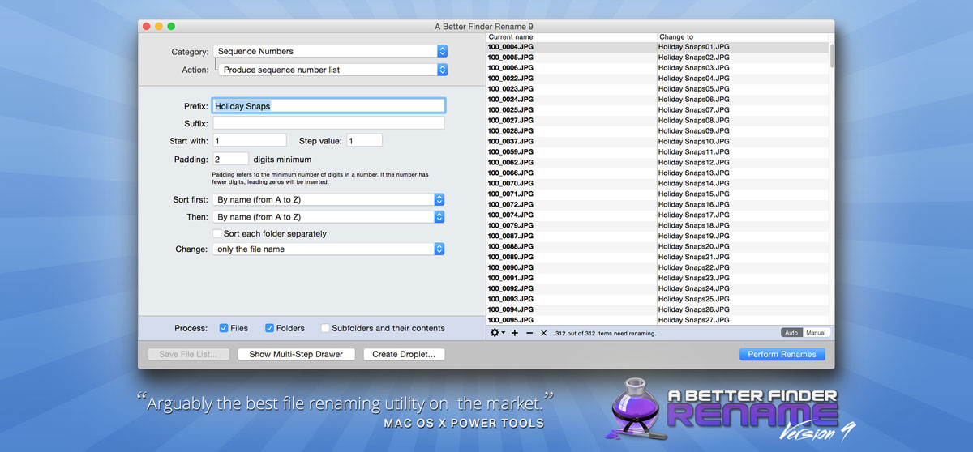The image size is (973, 452).
Task: Uncheck the Files process checkbox
Action: [224, 328]
